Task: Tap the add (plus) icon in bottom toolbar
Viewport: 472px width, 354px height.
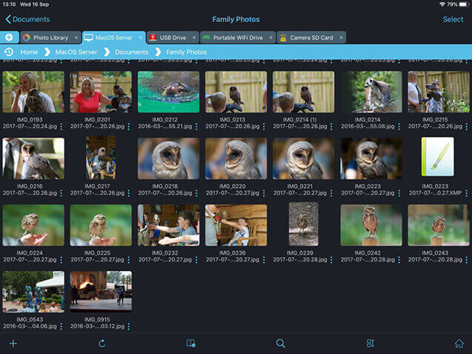Action: 13,344
